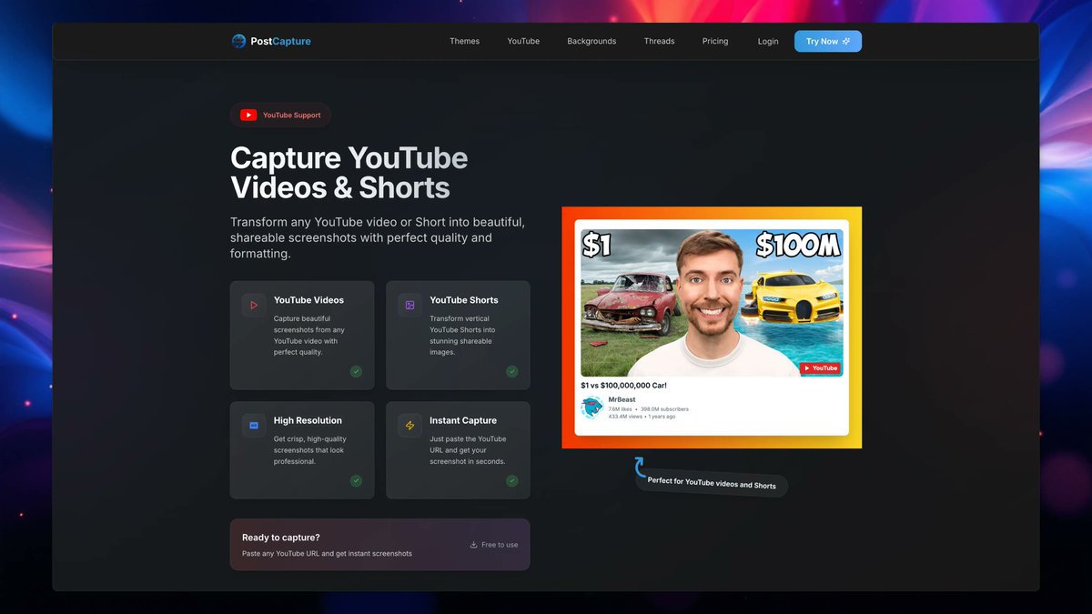Click the Instant Capture card title
Viewport: 1092px width, 614px height.
tap(463, 420)
